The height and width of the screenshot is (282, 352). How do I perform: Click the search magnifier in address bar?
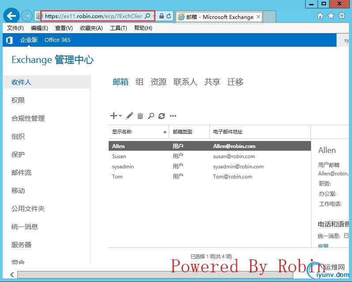click(148, 16)
